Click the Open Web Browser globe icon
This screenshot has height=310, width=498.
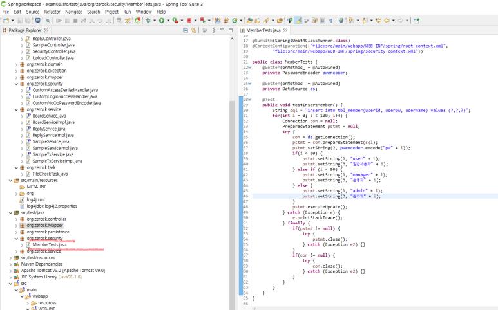341,21
